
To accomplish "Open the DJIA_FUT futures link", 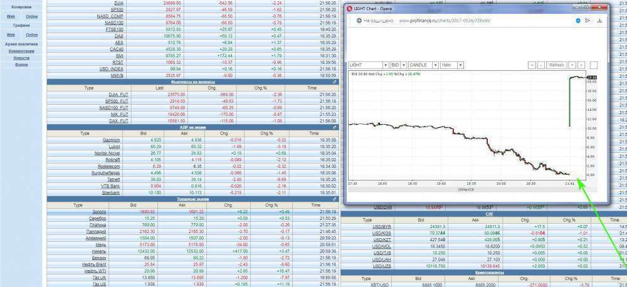I will (119, 95).
